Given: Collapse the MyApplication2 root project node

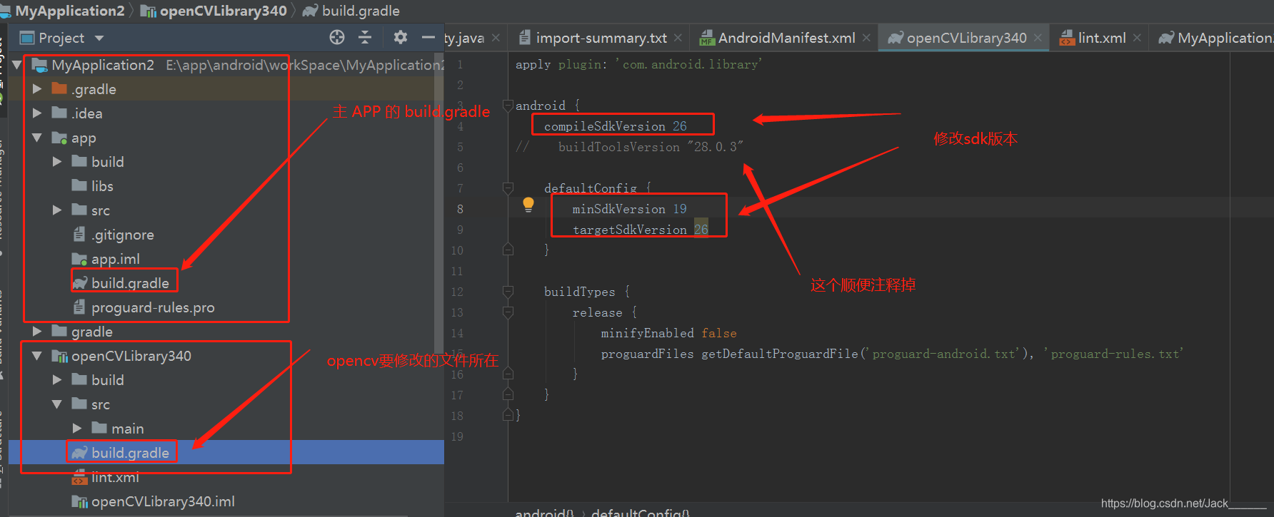Looking at the screenshot, I should click(16, 65).
